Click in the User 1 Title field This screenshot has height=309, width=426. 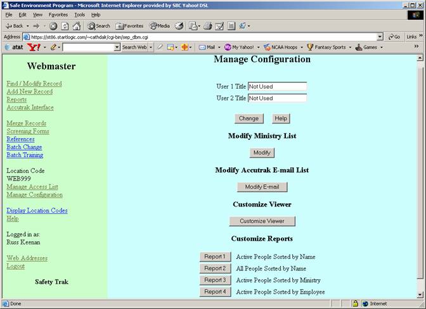coord(277,86)
